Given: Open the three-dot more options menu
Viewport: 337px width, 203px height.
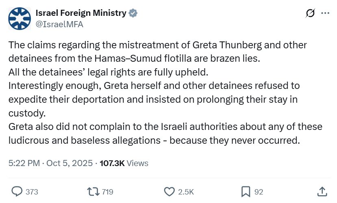Looking at the screenshot, I should click(325, 13).
